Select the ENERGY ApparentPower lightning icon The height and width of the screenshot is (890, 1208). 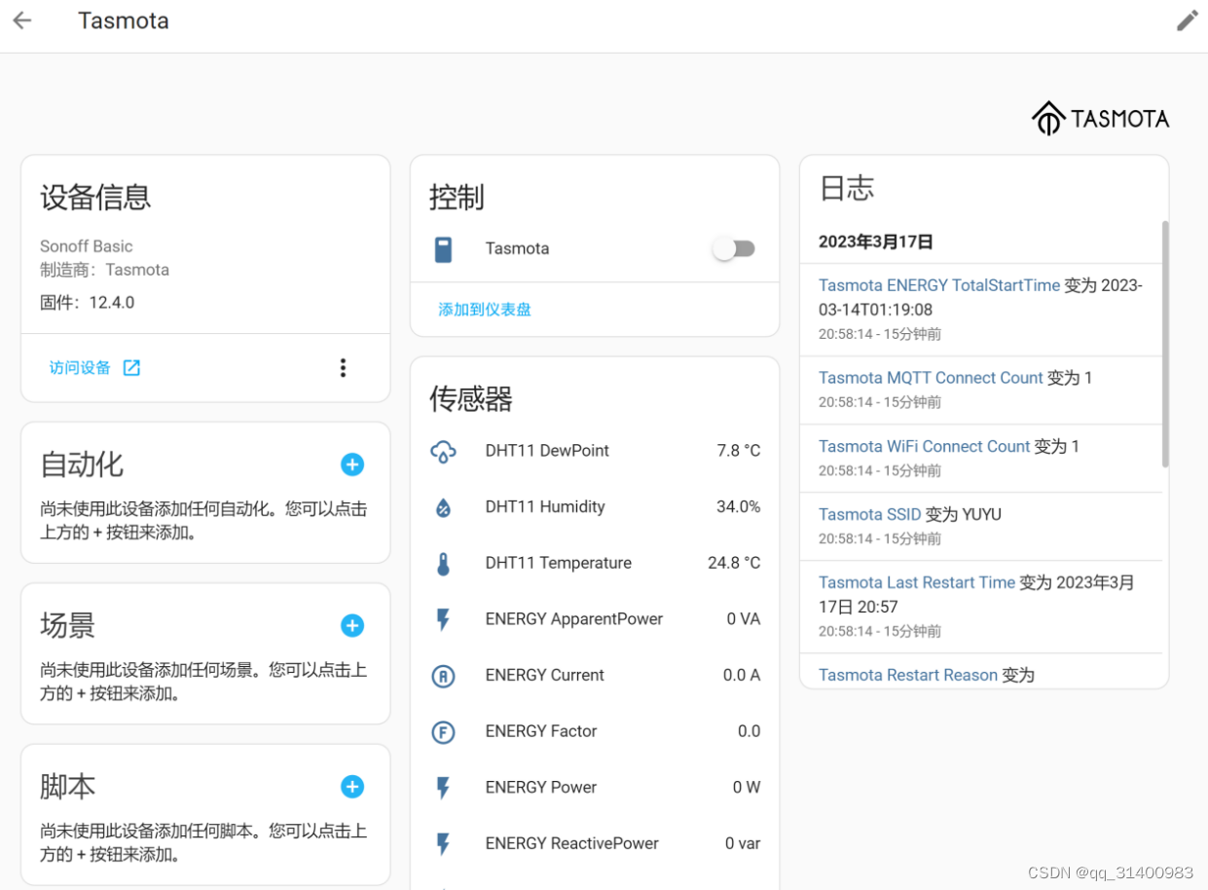tap(443, 619)
